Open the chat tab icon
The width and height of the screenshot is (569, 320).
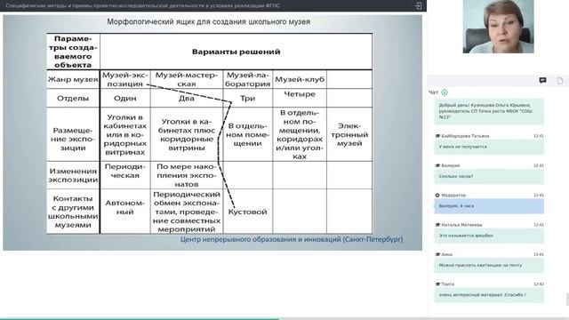point(542,81)
